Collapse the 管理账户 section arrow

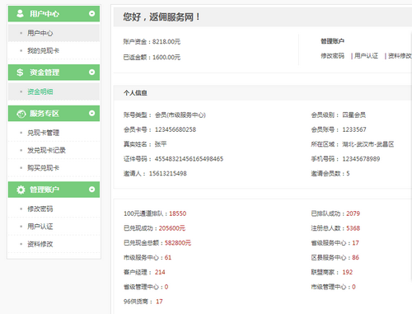pos(91,190)
